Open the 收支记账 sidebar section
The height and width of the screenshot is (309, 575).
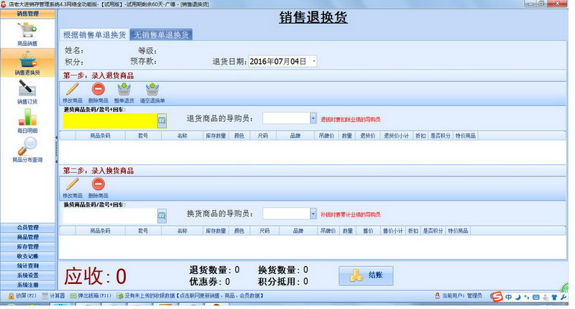(x=27, y=256)
